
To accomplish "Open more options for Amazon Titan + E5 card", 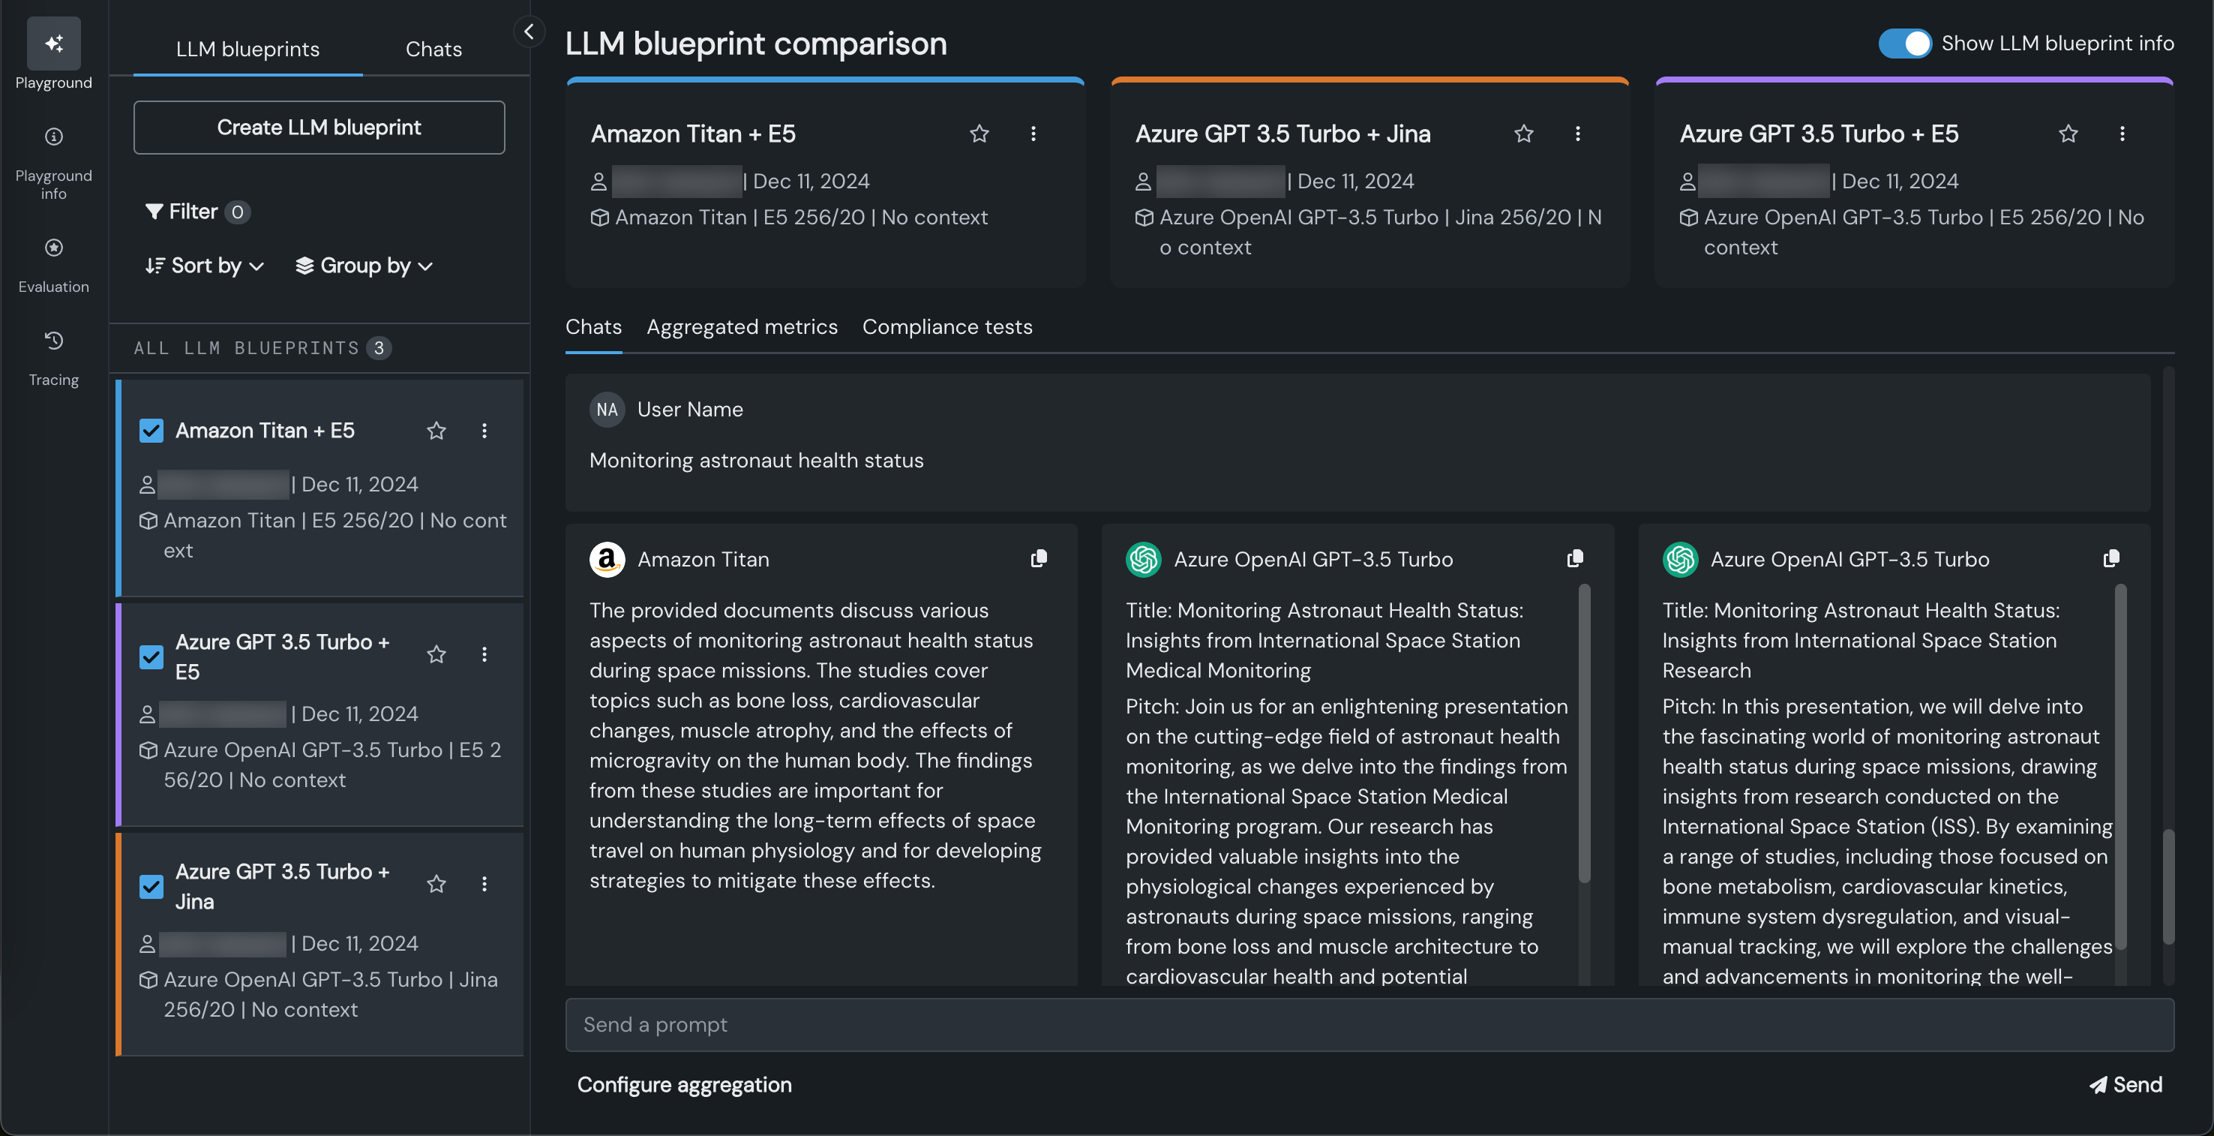I will point(1033,134).
